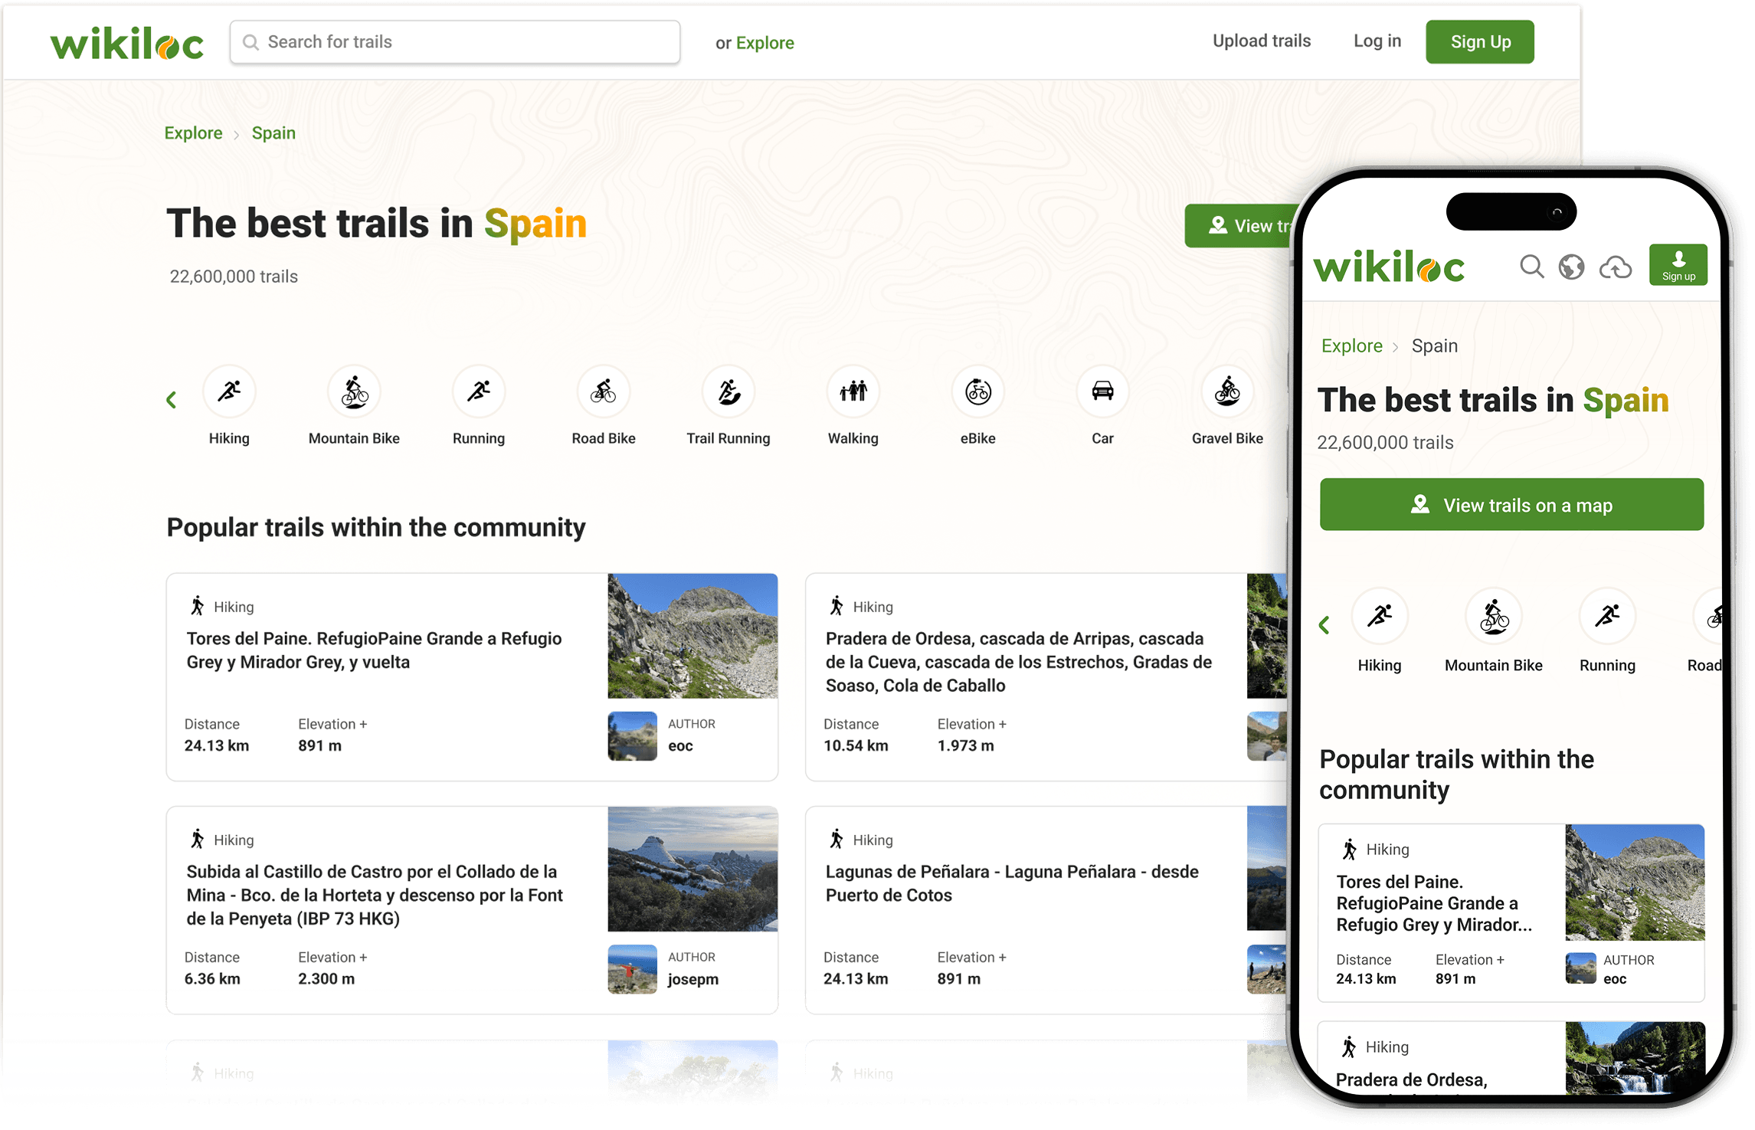Open Lagunas de Peñalara trail title
The image size is (1755, 1130).
pyautogui.click(x=1012, y=883)
